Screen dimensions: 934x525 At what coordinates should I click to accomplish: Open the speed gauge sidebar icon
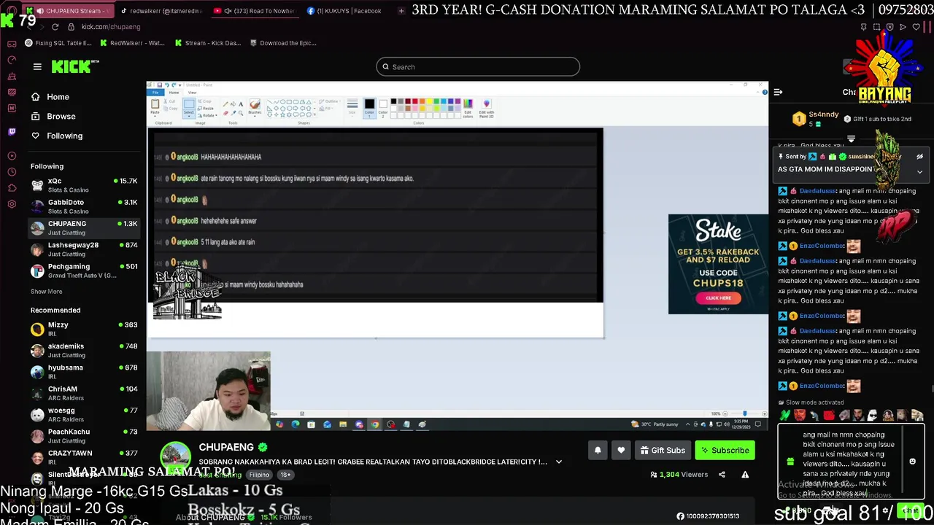pyautogui.click(x=12, y=60)
